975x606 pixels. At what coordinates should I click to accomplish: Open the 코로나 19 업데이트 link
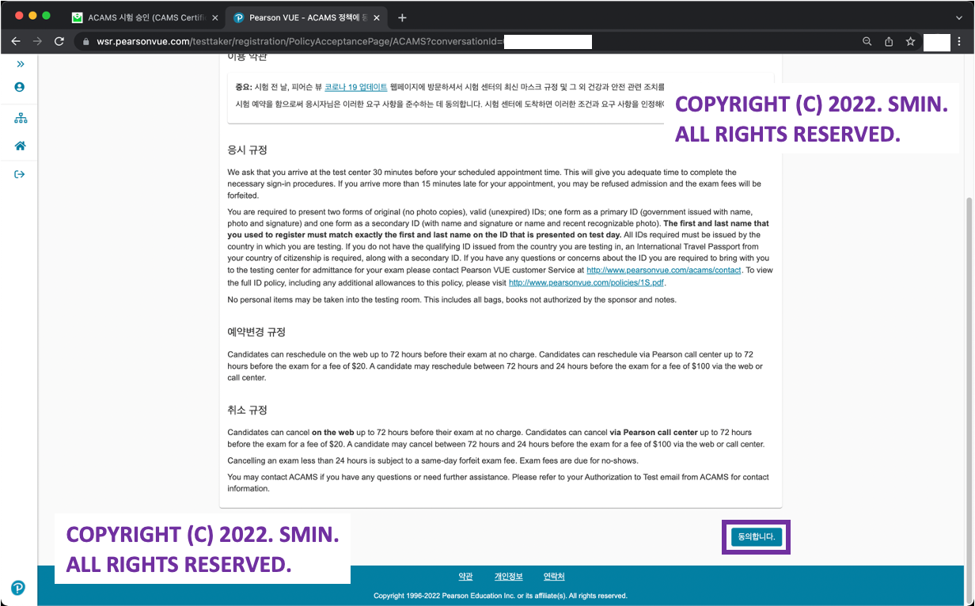[355, 87]
